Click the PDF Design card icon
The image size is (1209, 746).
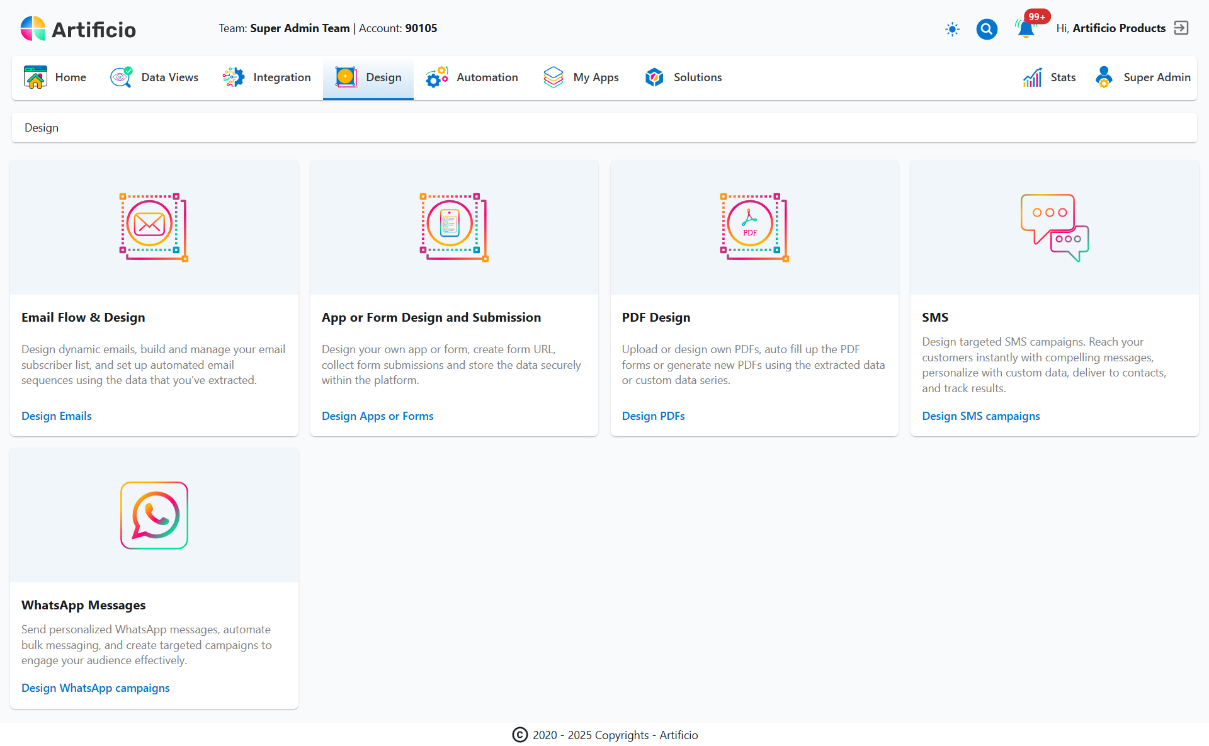point(753,227)
